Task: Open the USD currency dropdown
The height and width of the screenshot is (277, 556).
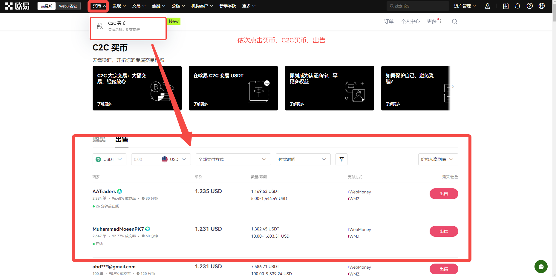Action: (x=174, y=159)
